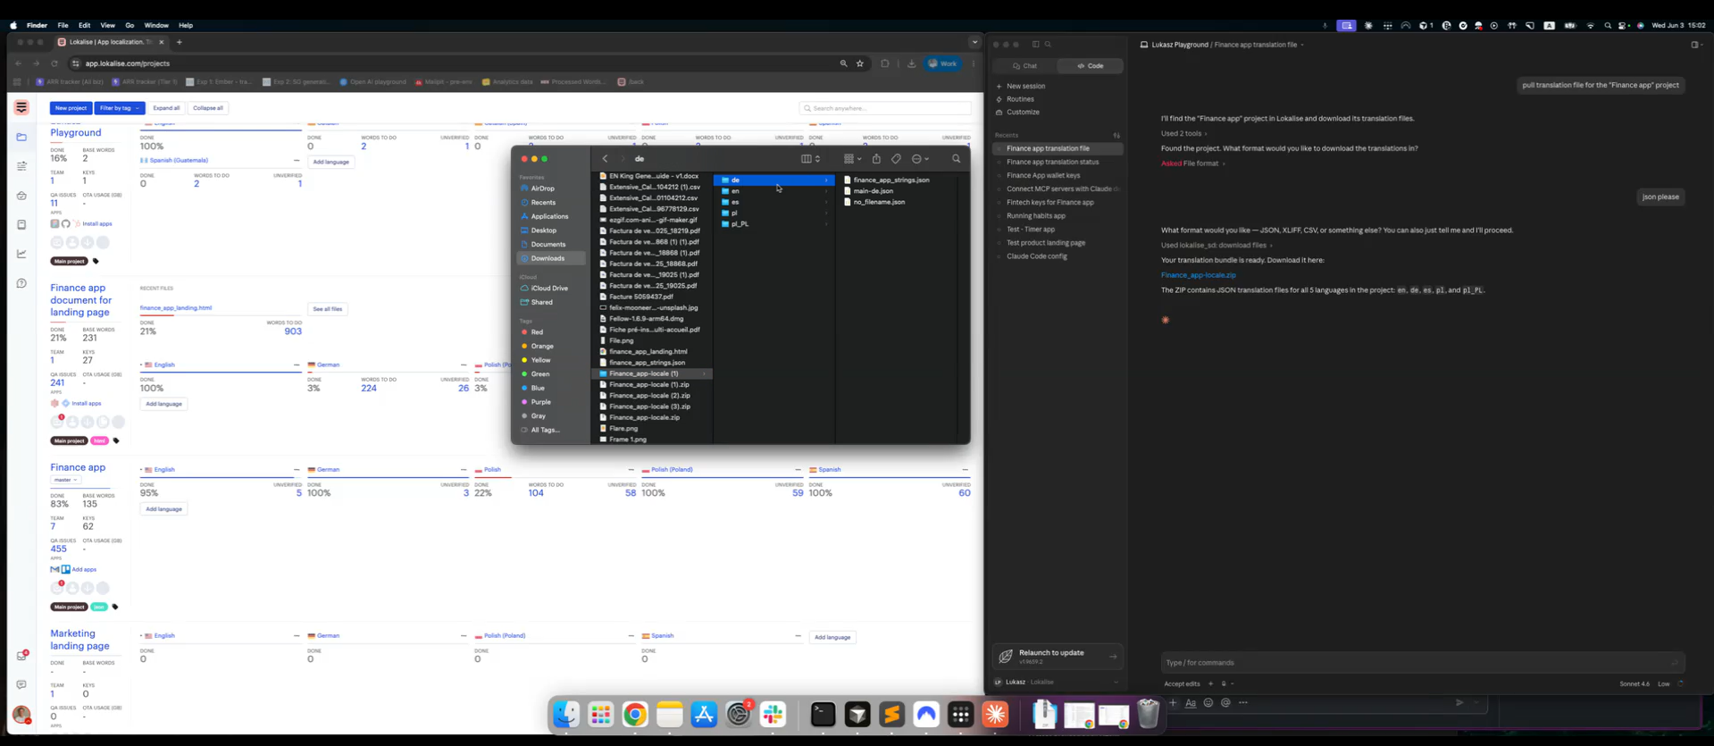1714x746 pixels.
Task: Open Finder action menu dropdown
Action: (920, 159)
